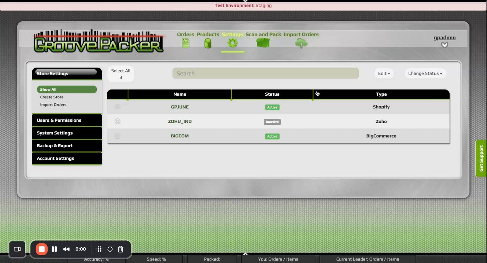
Task: Expand Account Settings section
Action: click(67, 159)
